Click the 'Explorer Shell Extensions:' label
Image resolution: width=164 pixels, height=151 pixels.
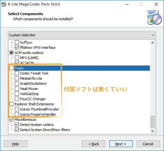pyautogui.click(x=34, y=104)
